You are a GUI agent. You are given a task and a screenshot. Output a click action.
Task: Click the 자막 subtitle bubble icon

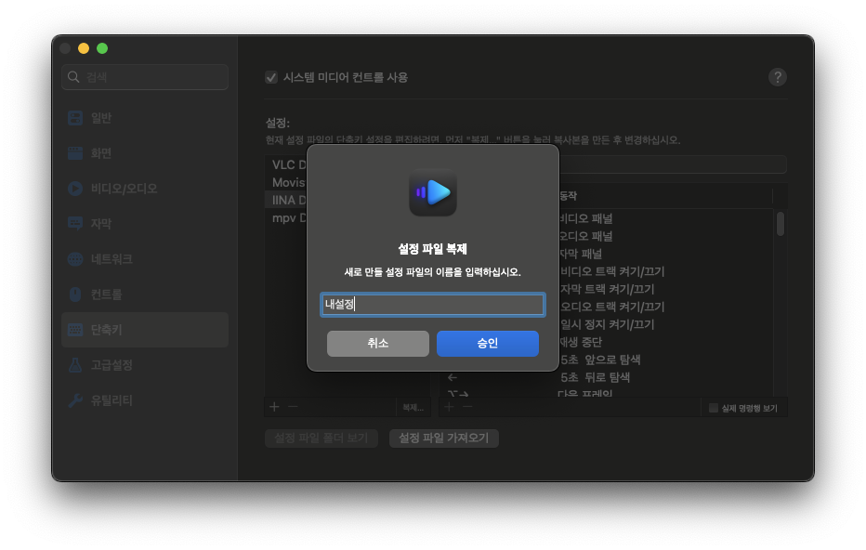[x=75, y=224]
